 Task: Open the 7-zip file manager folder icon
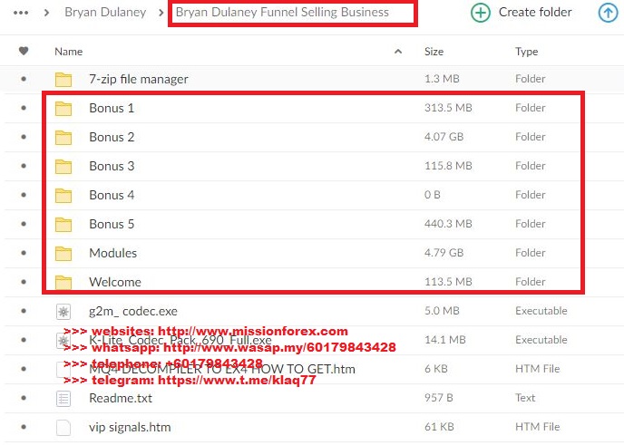pyautogui.click(x=63, y=80)
